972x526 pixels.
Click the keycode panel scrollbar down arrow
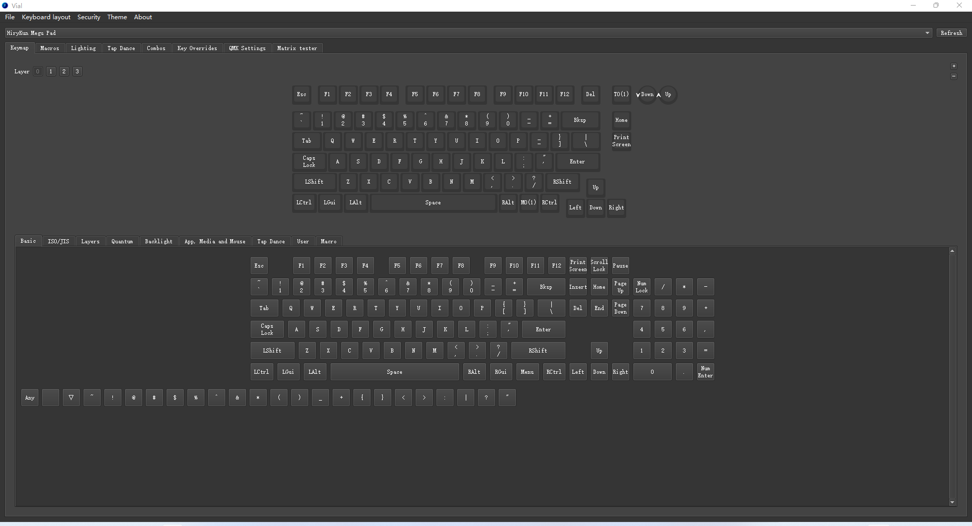[x=952, y=502]
